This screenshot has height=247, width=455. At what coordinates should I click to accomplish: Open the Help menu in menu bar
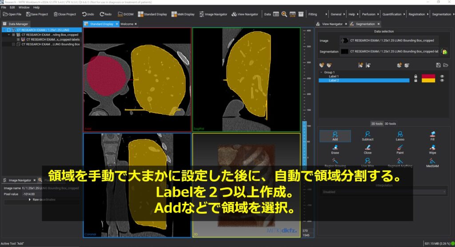pos(36,7)
